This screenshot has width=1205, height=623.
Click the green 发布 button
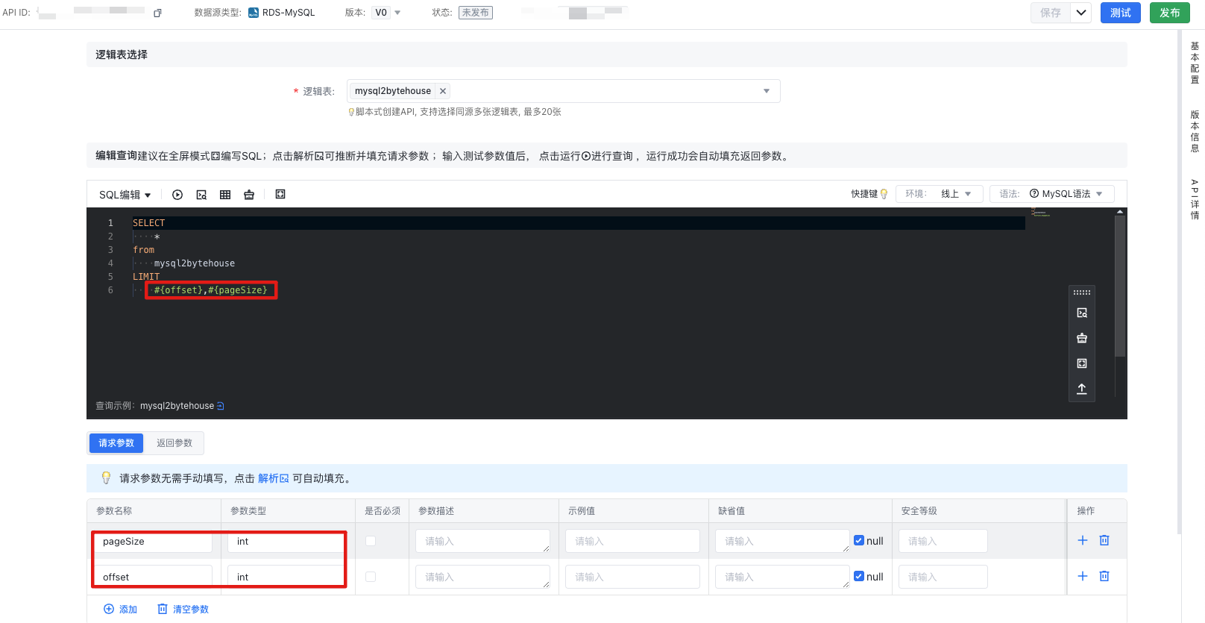[1170, 13]
